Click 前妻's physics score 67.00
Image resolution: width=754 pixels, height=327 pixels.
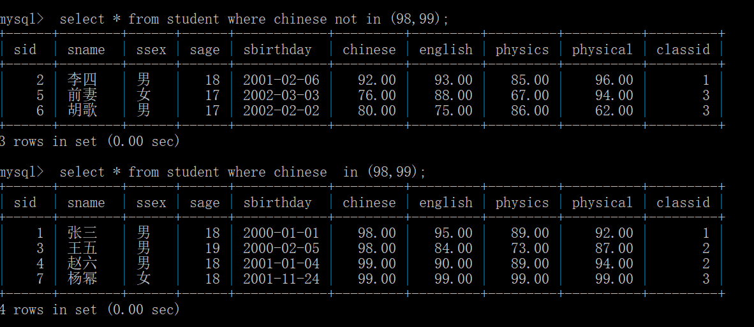(x=529, y=95)
